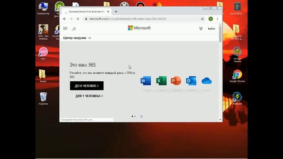
Task: Click the Word icon in the banner
Action: pos(146,81)
